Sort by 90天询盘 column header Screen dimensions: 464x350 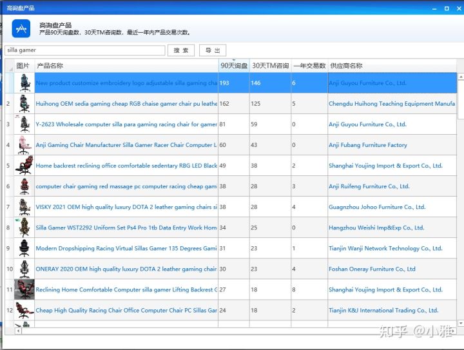click(234, 66)
